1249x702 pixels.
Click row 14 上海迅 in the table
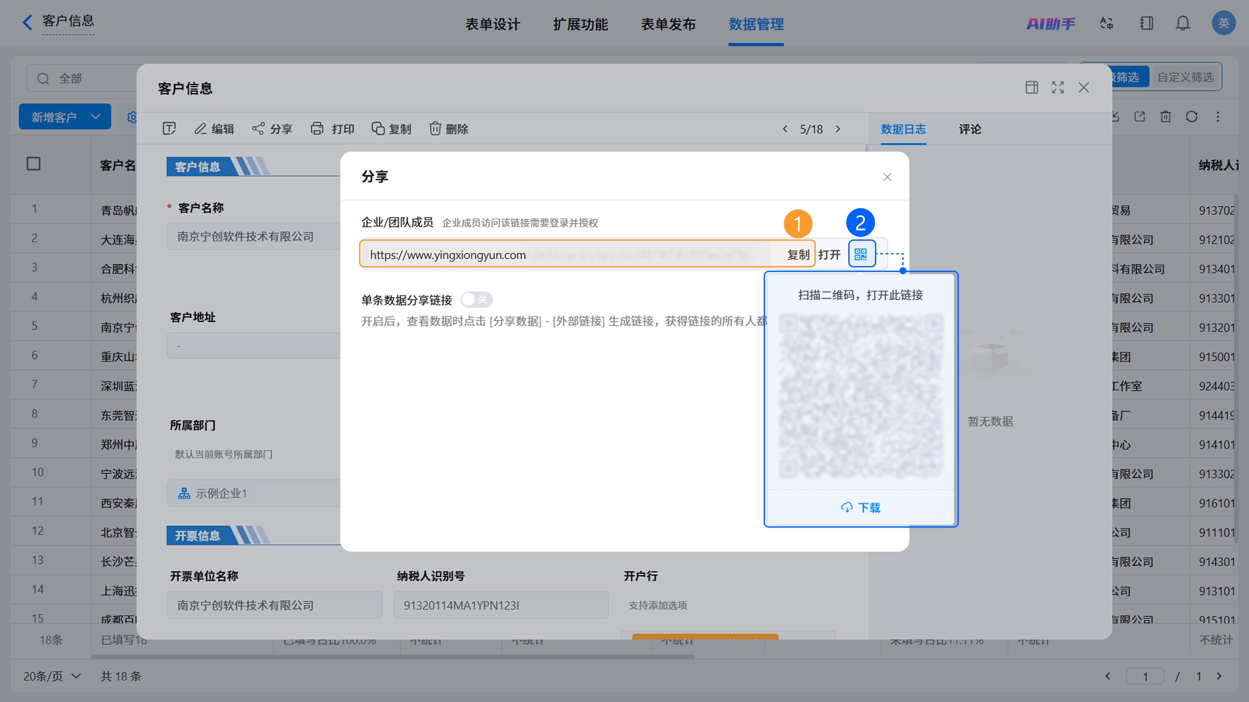click(74, 590)
